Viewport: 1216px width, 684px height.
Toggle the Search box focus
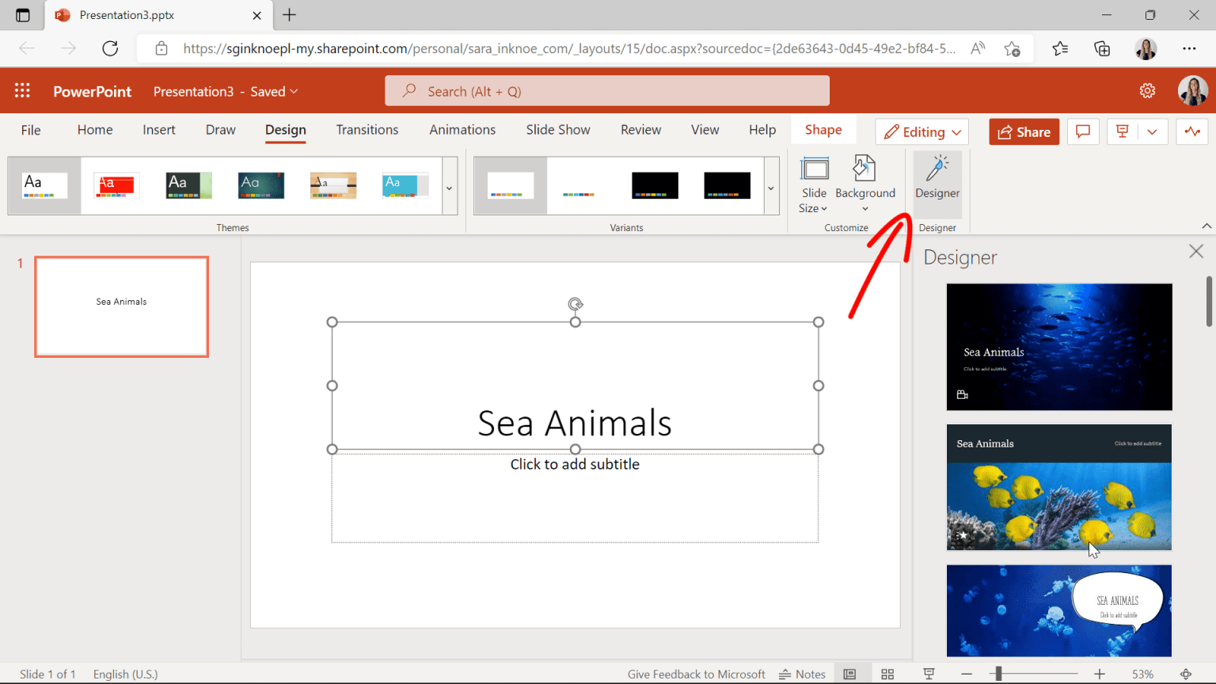(x=606, y=90)
